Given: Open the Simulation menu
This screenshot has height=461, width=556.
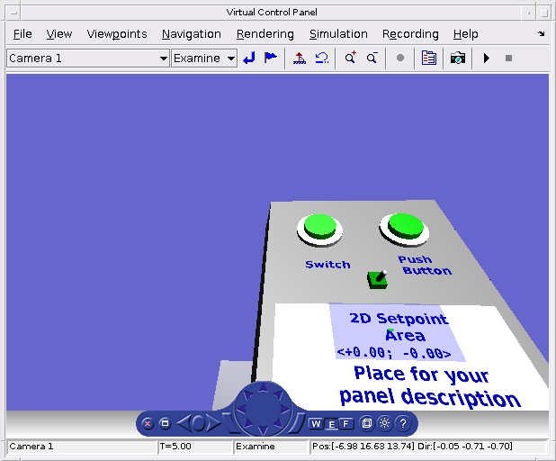Looking at the screenshot, I should tap(338, 34).
